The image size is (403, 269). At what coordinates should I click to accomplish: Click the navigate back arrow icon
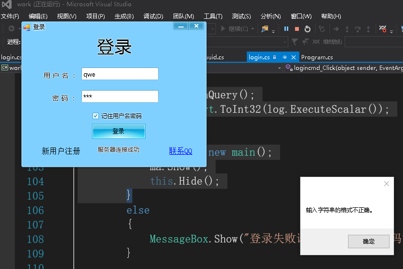[x=11, y=28]
